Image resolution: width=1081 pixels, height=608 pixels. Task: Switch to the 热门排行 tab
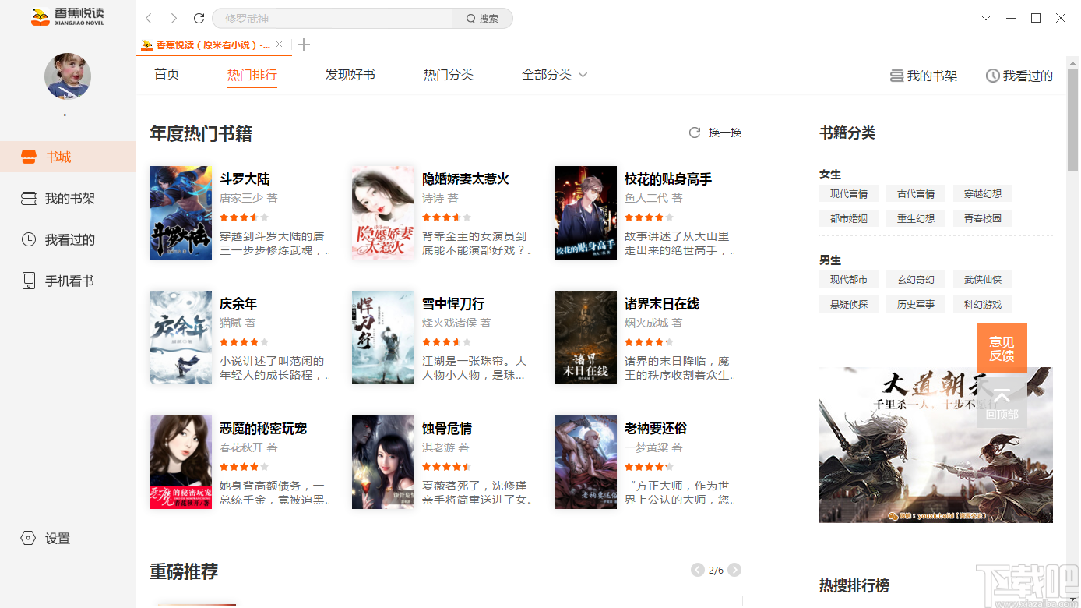tap(252, 75)
